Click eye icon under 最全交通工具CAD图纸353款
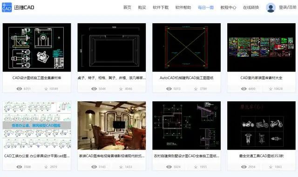 tap(244, 167)
